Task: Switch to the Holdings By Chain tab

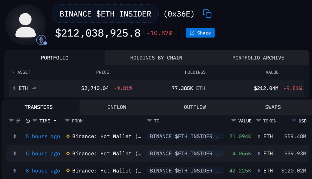Action: click(x=156, y=58)
